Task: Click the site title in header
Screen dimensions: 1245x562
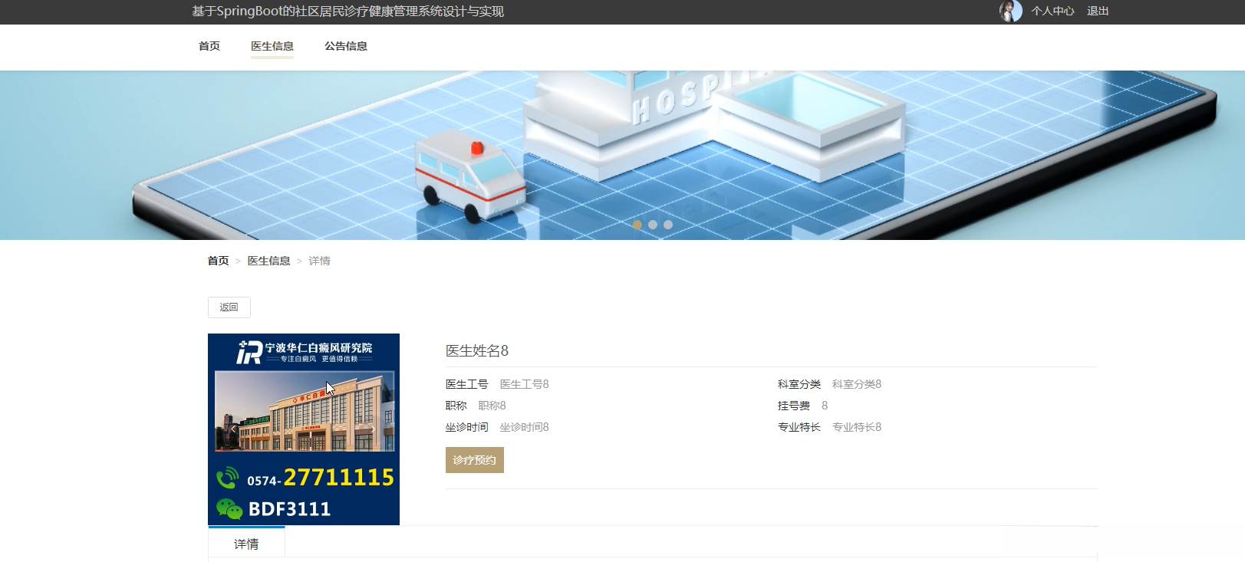Action: click(347, 12)
